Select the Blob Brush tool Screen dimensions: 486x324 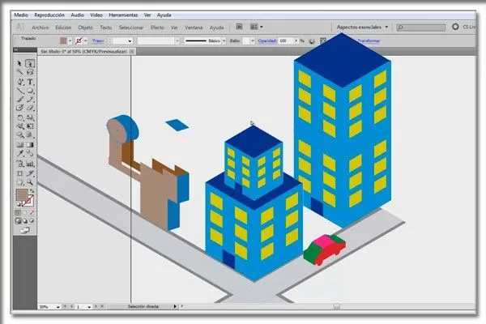click(20, 108)
